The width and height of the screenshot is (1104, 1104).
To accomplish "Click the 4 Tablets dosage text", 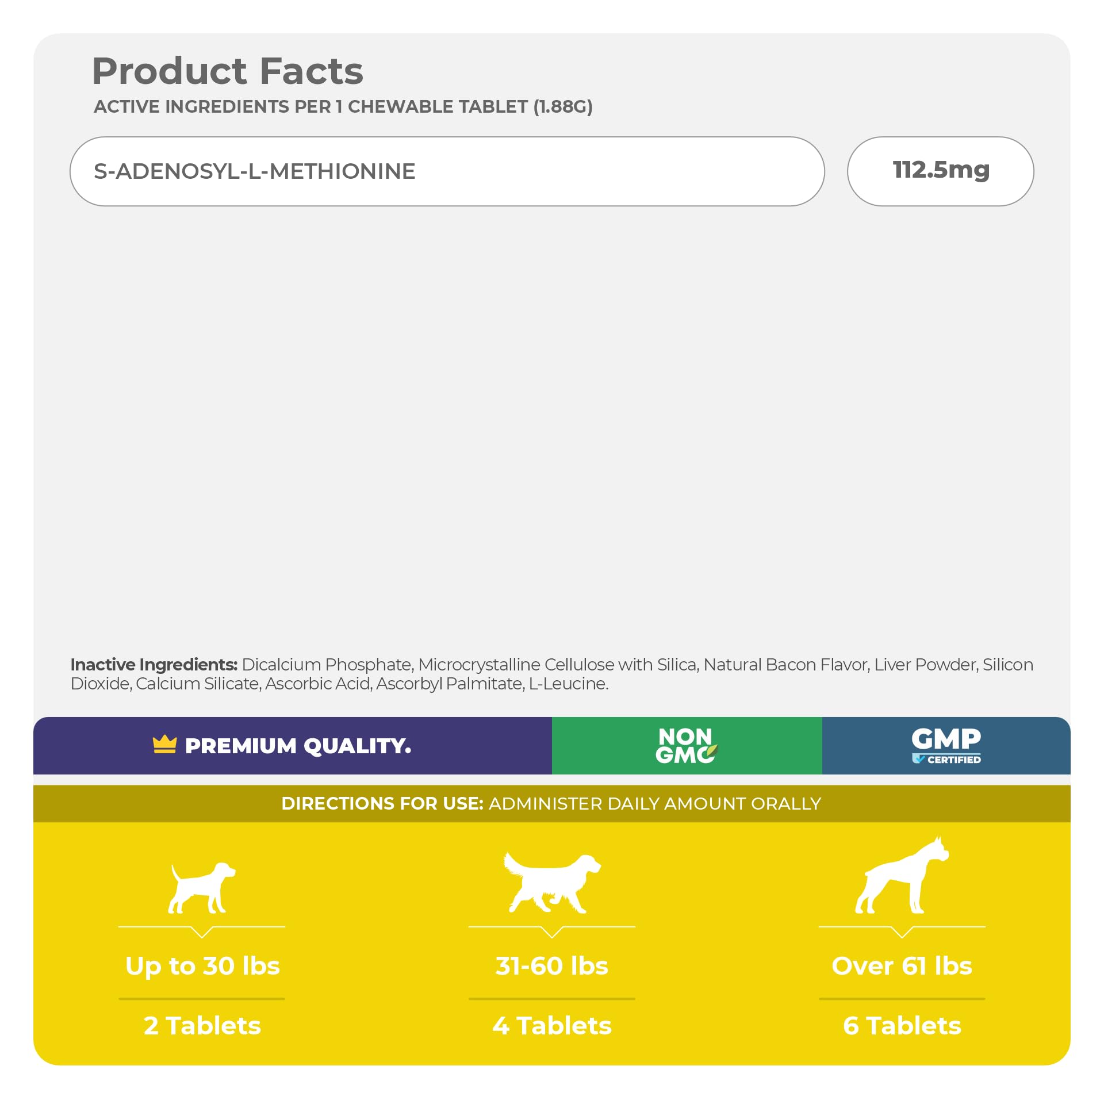I will point(552,1026).
